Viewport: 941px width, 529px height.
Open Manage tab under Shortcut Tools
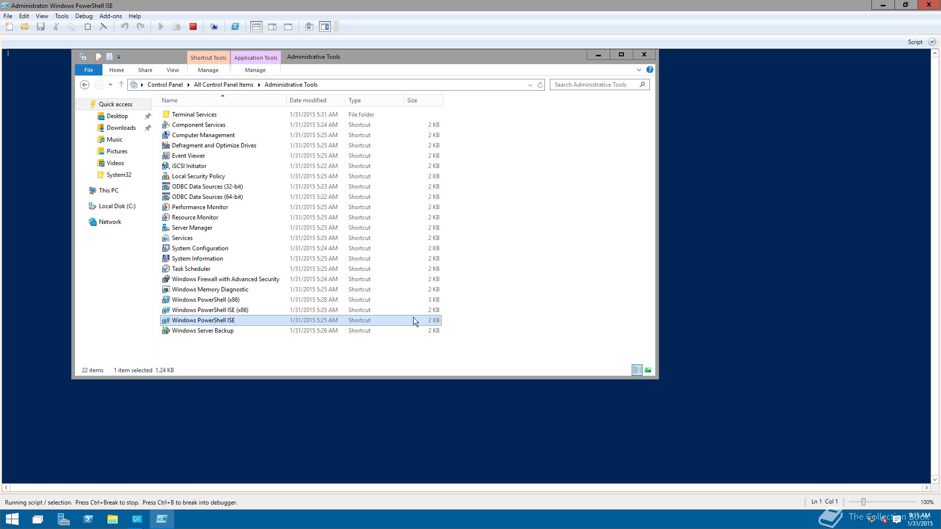click(208, 70)
